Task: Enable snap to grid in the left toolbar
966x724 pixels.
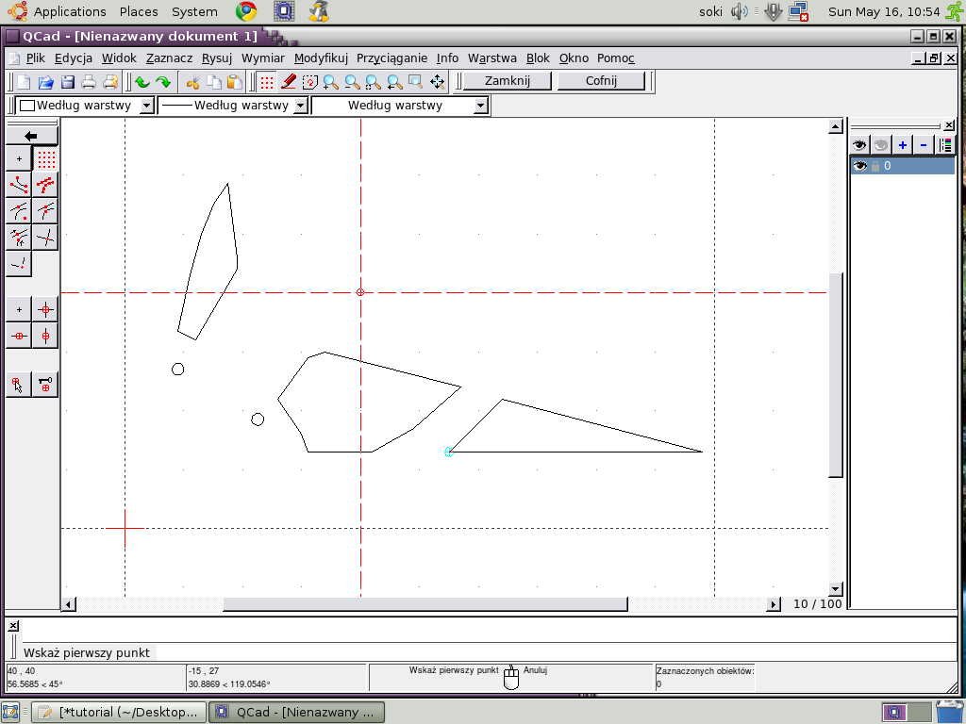Action: [45, 158]
